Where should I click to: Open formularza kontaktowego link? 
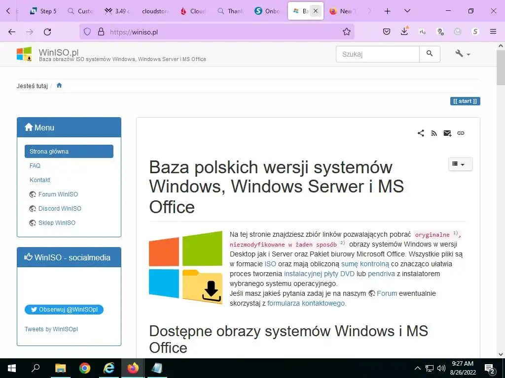pyautogui.click(x=306, y=303)
